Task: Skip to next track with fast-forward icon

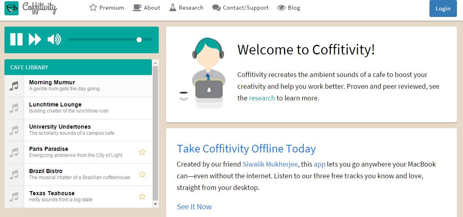Action: [x=35, y=40]
